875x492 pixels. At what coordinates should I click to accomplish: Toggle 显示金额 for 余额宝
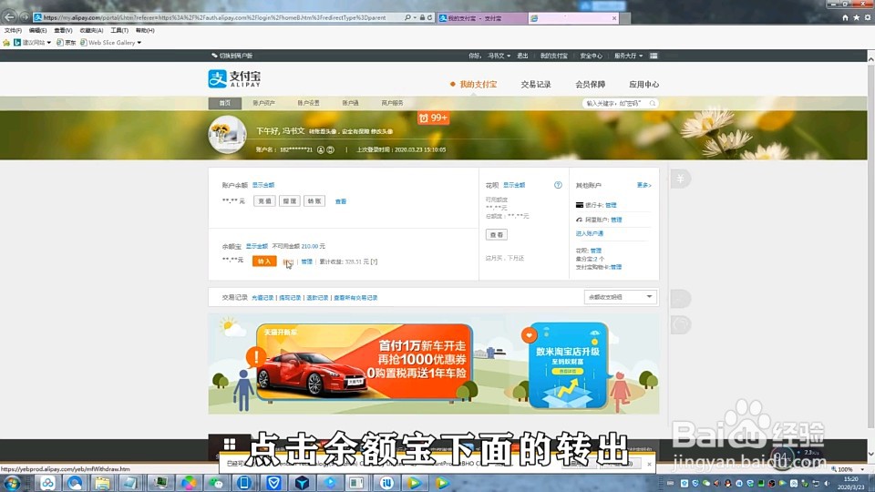257,246
